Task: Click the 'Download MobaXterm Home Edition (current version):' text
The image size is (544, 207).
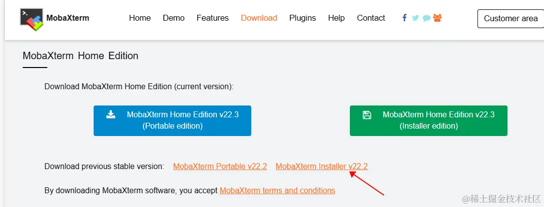Action: [139, 86]
